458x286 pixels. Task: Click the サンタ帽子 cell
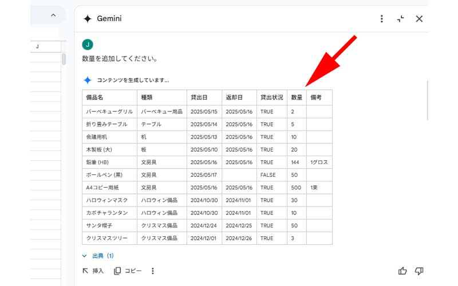[109, 225]
